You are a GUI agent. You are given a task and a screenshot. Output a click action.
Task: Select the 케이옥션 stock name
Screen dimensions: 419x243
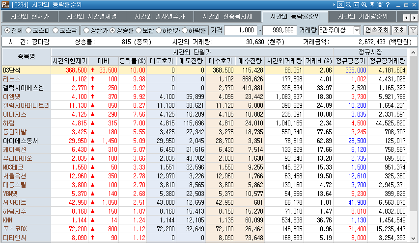[15, 149]
